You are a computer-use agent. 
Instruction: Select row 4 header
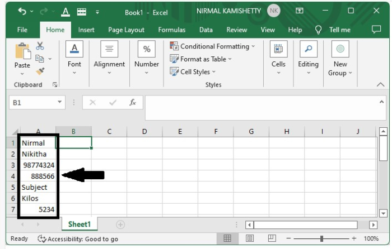[13, 176]
